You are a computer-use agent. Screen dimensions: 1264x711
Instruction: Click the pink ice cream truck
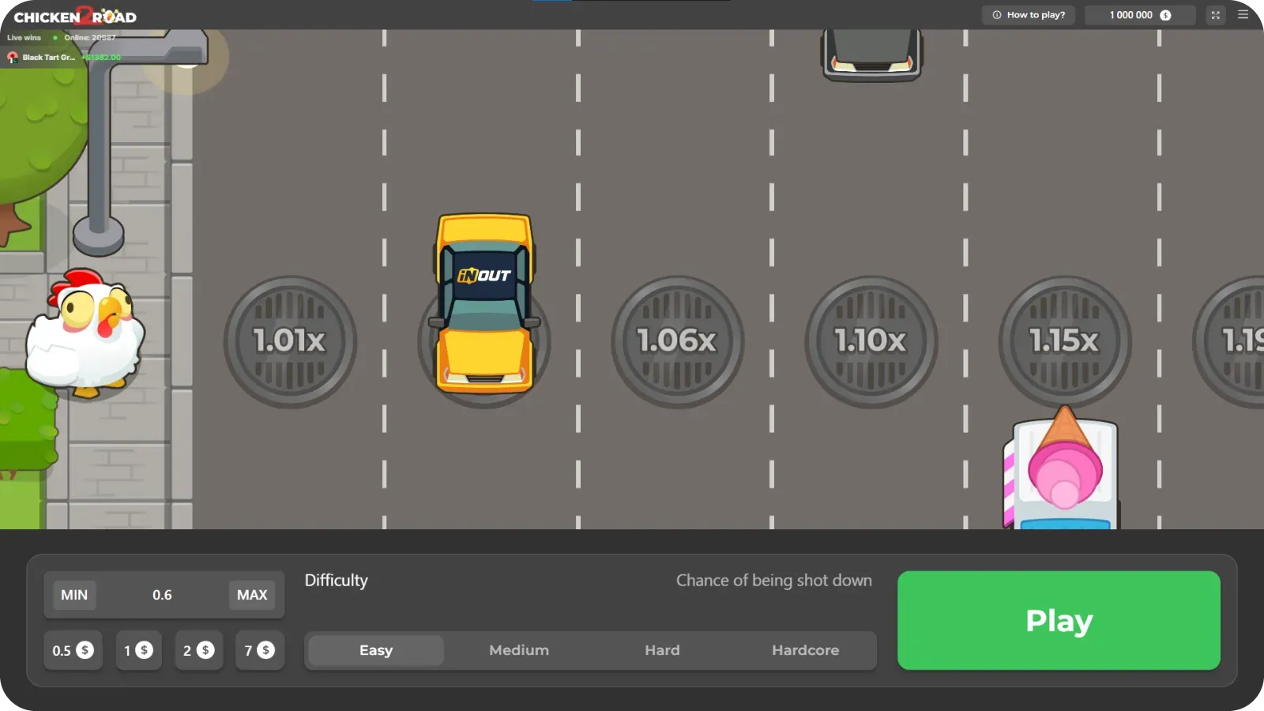click(1062, 468)
